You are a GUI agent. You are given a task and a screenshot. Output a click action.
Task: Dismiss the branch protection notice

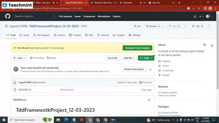click(x=150, y=69)
